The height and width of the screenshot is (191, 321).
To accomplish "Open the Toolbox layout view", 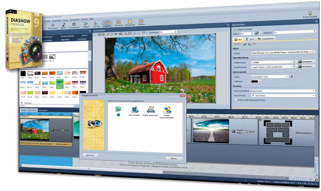I will [141, 22].
